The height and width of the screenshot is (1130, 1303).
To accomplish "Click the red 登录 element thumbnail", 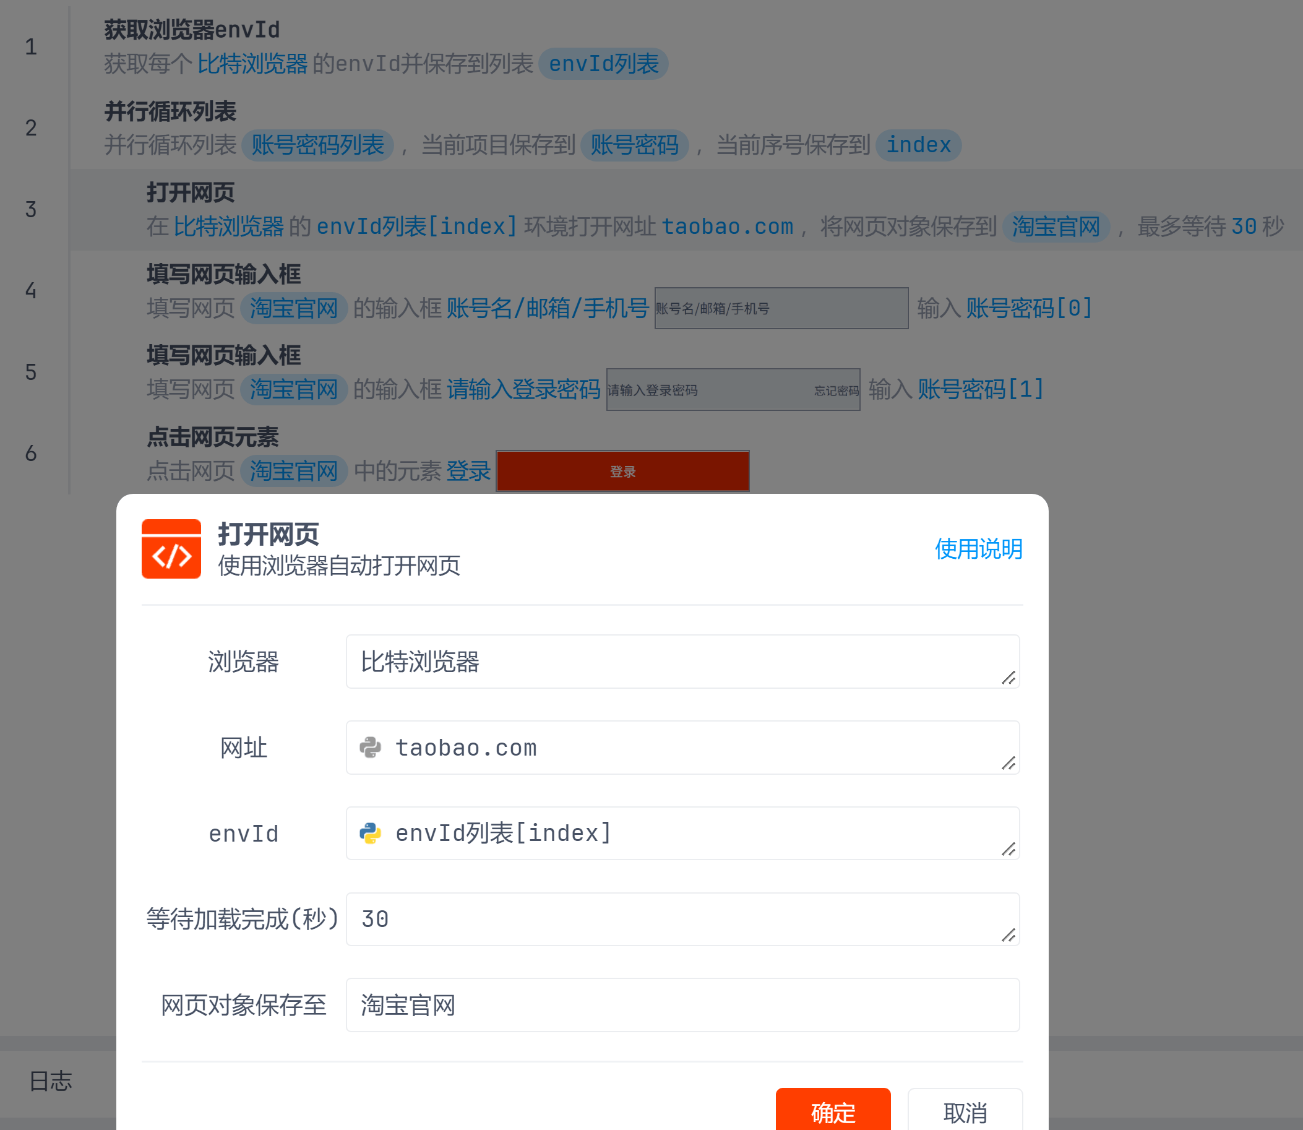I will tap(622, 471).
